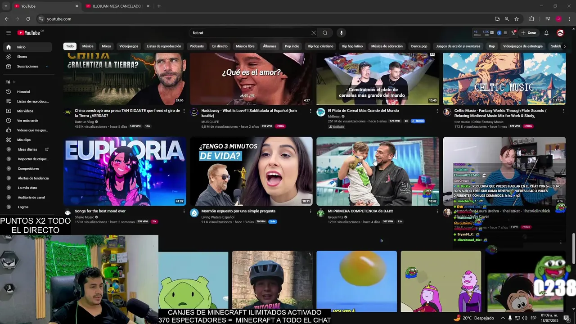The image size is (576, 324).
Task: Select the Música filter chip
Action: click(88, 46)
